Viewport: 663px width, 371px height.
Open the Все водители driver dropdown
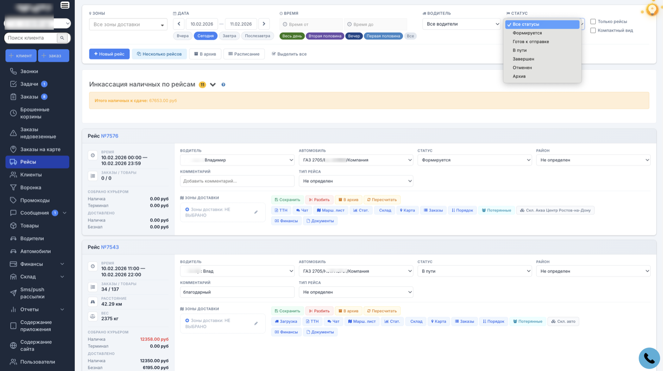[461, 24]
